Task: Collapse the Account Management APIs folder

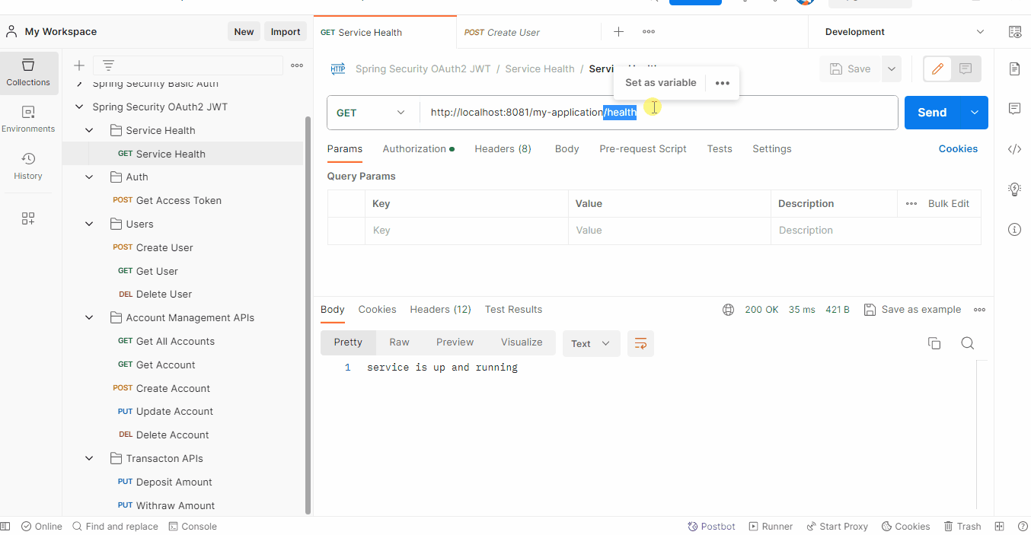Action: [89, 318]
